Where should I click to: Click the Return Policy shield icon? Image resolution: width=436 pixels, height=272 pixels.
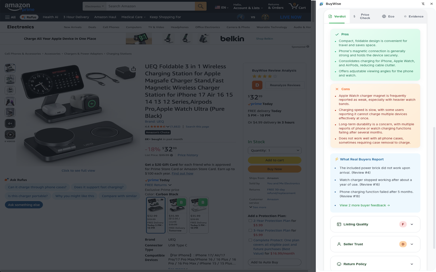[x=339, y=264]
